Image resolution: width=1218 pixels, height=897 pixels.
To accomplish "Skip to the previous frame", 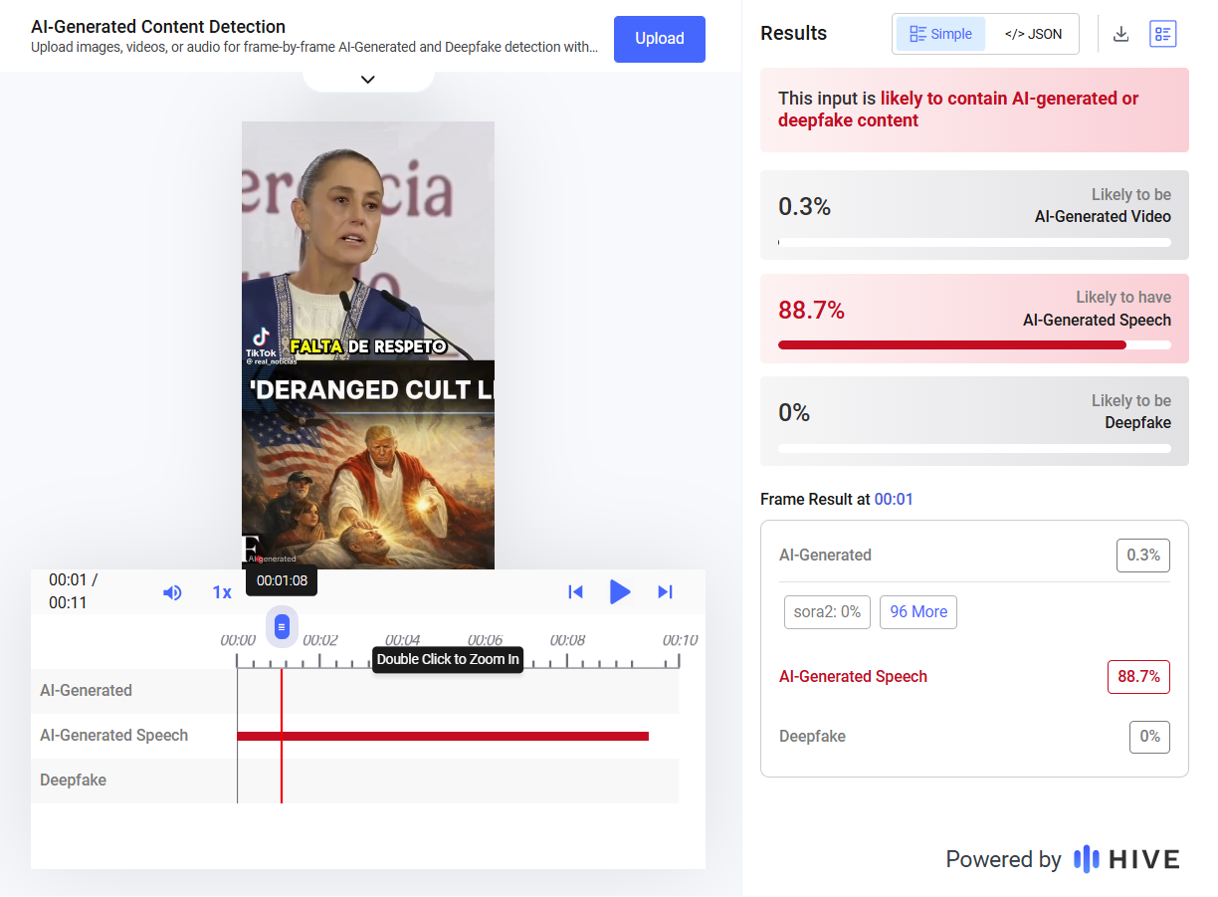I will pos(575,592).
